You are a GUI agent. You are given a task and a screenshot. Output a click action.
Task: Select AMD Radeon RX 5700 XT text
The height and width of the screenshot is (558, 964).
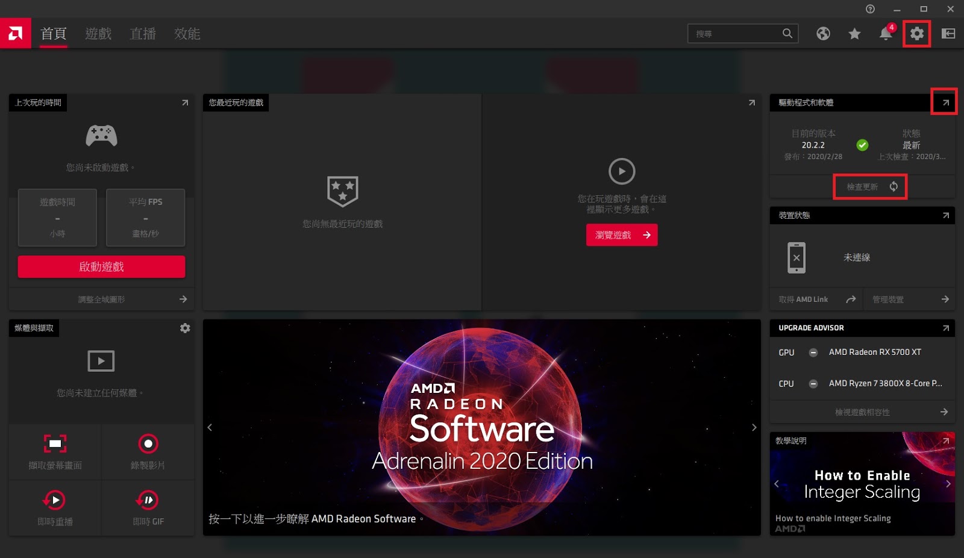[875, 352]
